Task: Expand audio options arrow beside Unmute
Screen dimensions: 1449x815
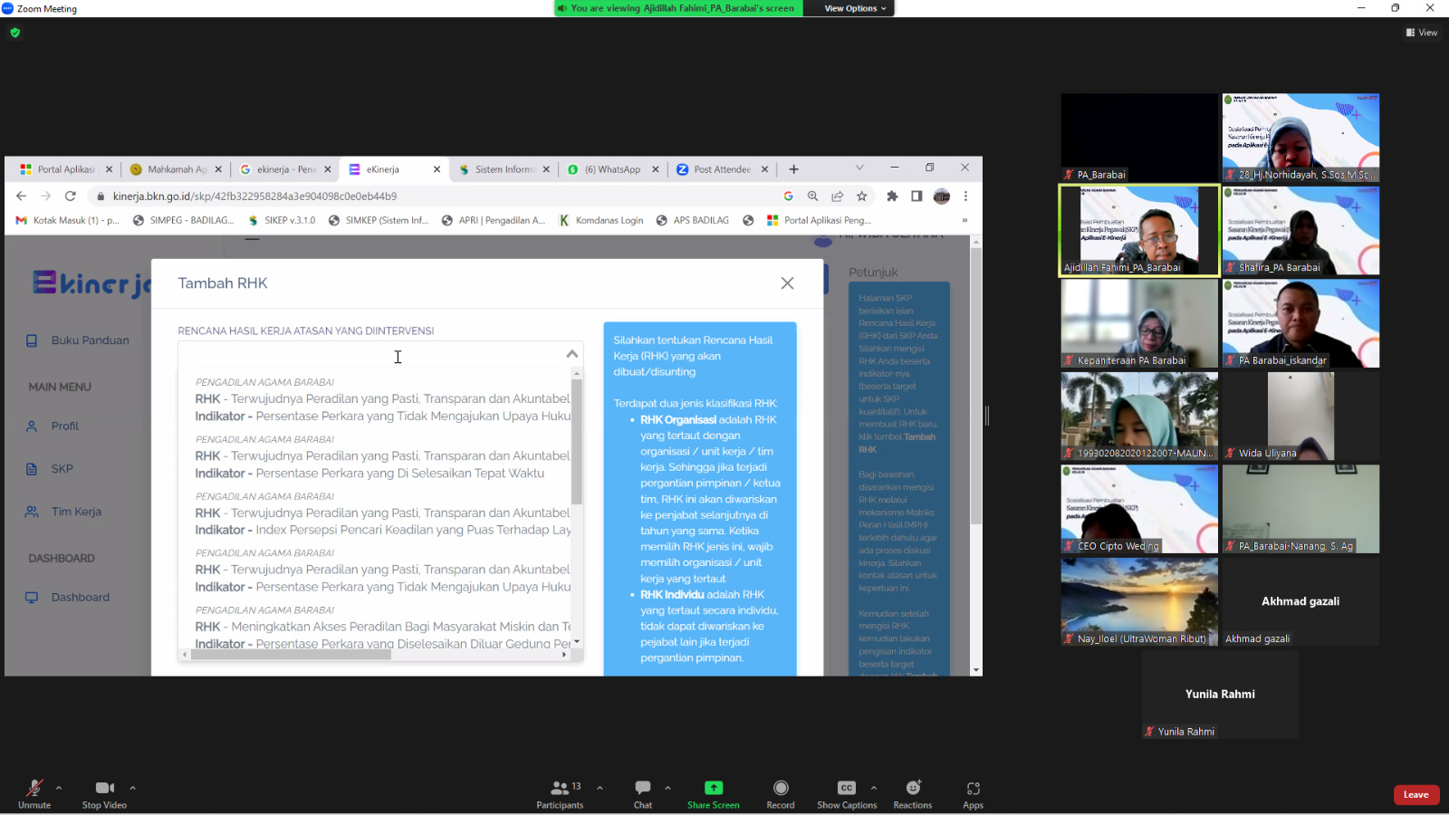Action: click(x=59, y=788)
